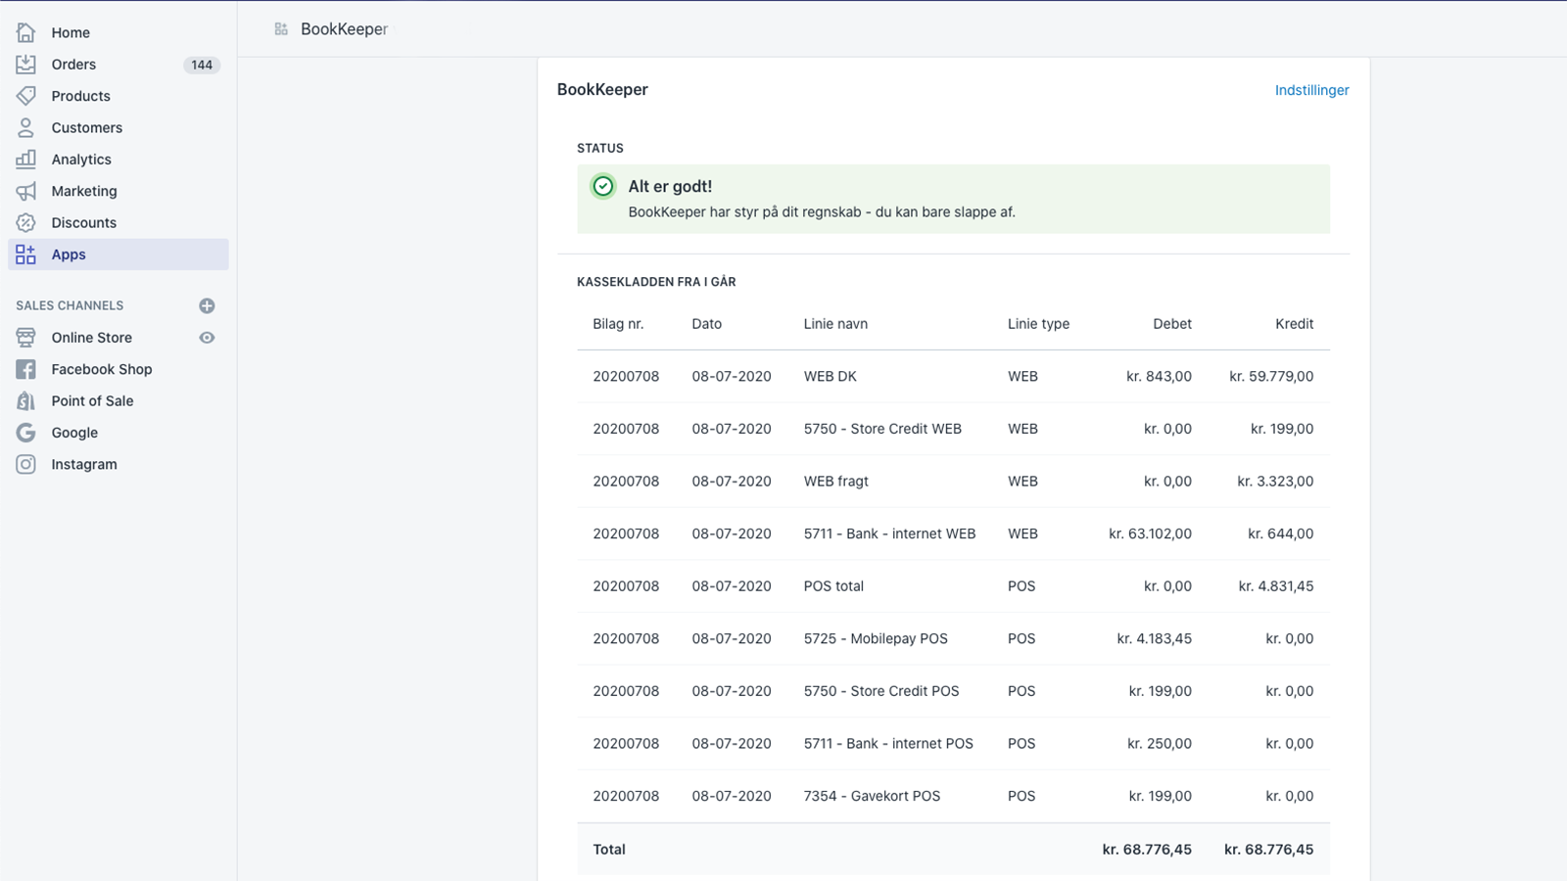Click the Home icon in sidebar
The width and height of the screenshot is (1567, 881).
coord(26,32)
